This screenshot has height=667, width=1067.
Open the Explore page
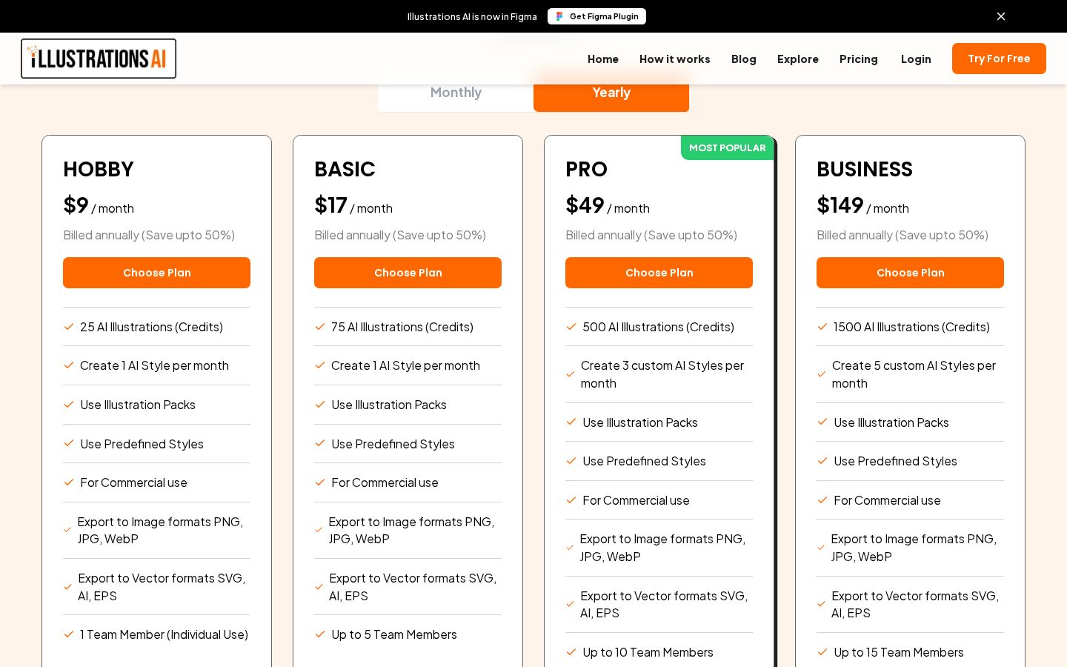(798, 59)
